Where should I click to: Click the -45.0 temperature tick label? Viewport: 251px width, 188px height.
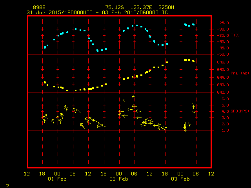tap(223, 48)
